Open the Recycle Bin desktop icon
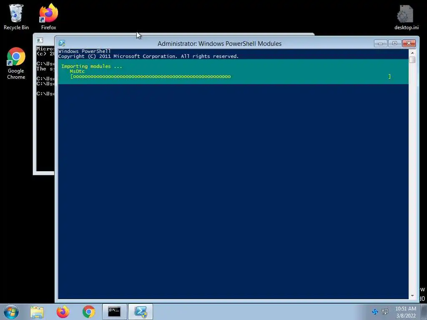The image size is (427, 320). tap(16, 17)
